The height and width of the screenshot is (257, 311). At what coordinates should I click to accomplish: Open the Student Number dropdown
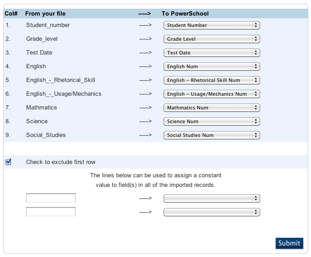click(212, 25)
